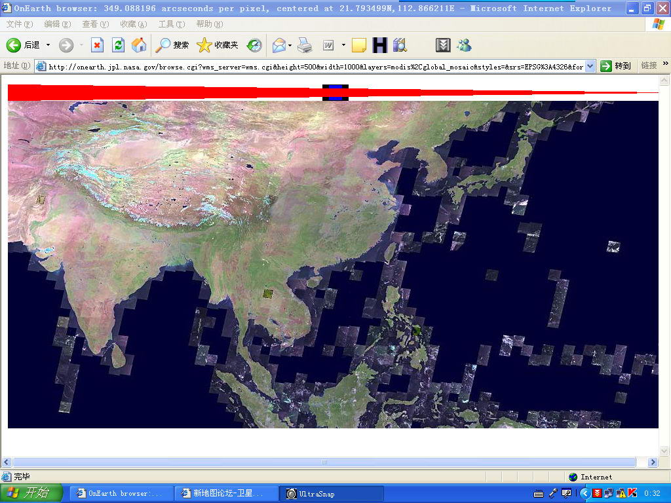This screenshot has width=671, height=503.
Task: Click the Messenger people icon
Action: coord(465,45)
